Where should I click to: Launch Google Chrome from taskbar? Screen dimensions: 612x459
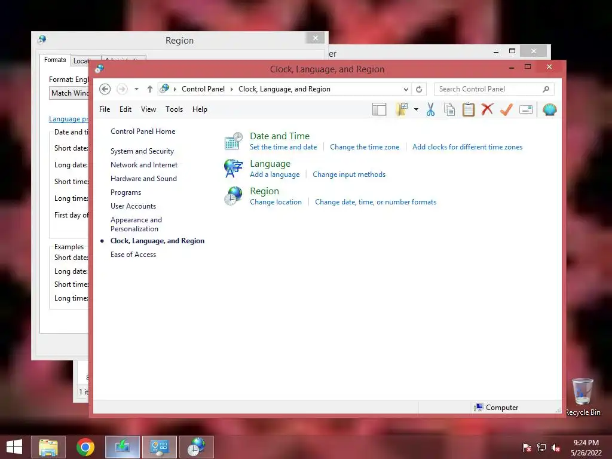(x=85, y=447)
